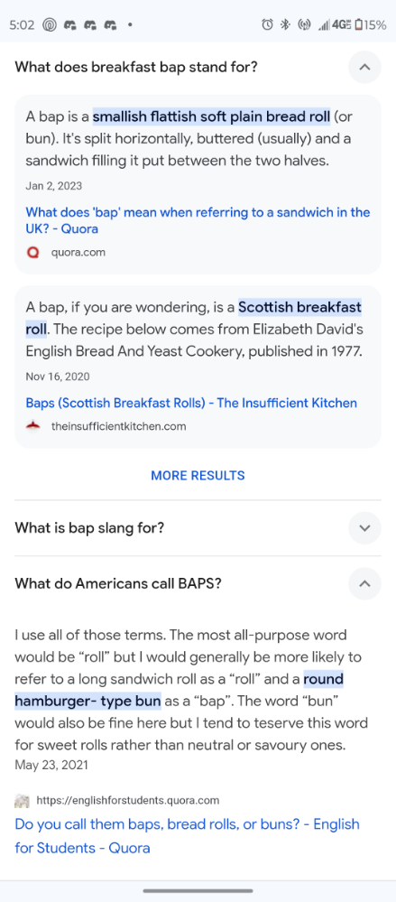Viewport: 396px width, 902px height.
Task: Tap the bottom navigation gesture handle
Action: click(198, 891)
